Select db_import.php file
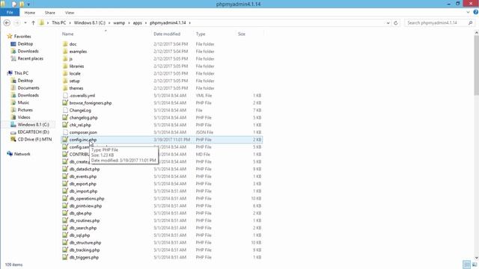The width and height of the screenshot is (479, 269). [x=83, y=191]
